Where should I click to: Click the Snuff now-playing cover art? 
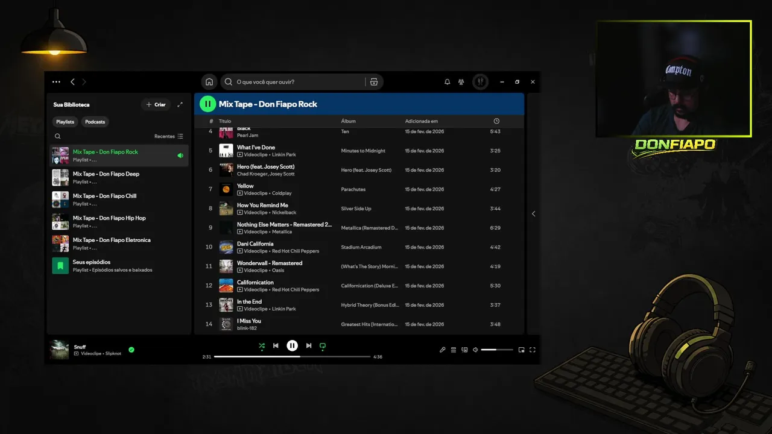(x=59, y=350)
